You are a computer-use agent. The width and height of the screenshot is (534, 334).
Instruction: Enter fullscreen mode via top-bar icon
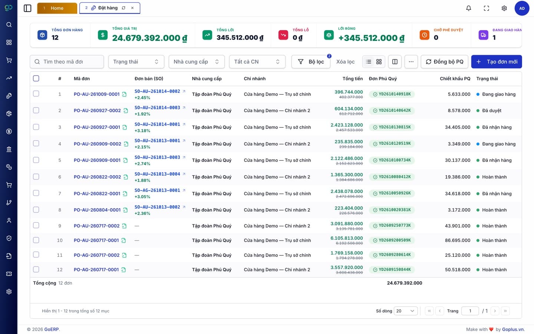[487, 8]
